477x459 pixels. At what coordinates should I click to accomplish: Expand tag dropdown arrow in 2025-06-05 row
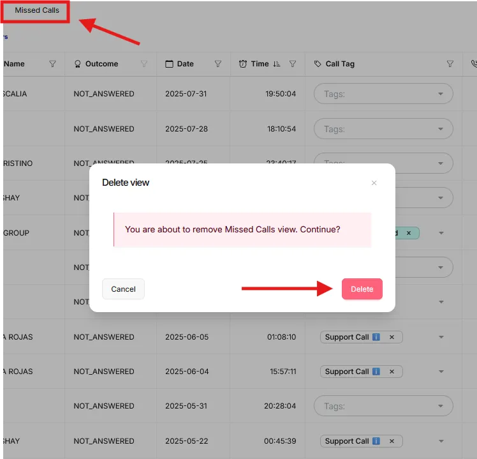tap(441, 337)
